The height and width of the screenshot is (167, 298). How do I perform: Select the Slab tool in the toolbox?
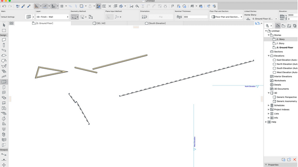click(4, 55)
